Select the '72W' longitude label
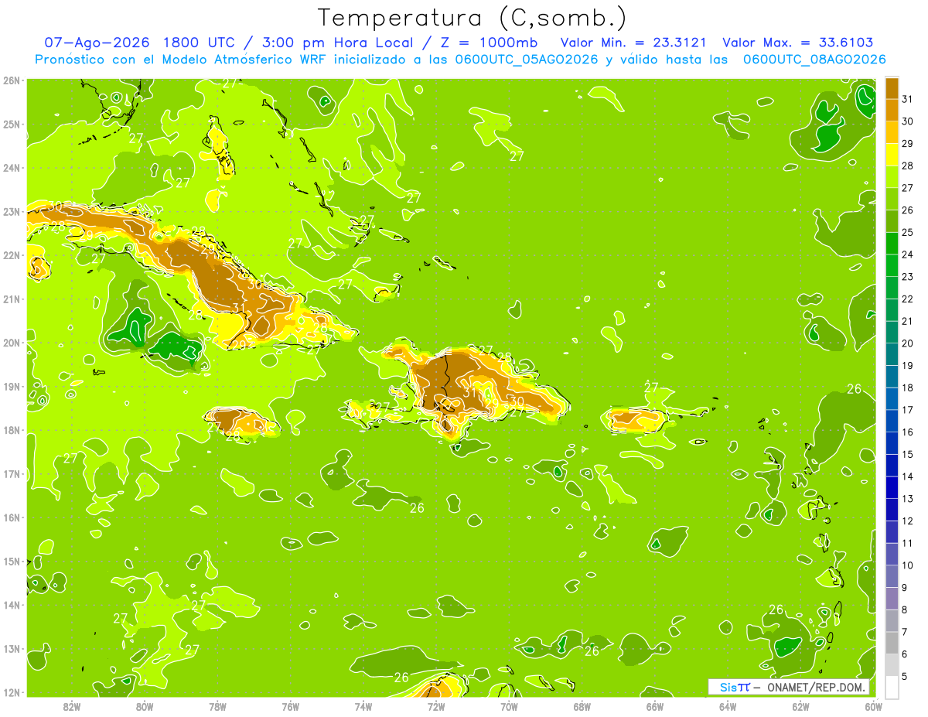The height and width of the screenshot is (717, 928). click(436, 707)
